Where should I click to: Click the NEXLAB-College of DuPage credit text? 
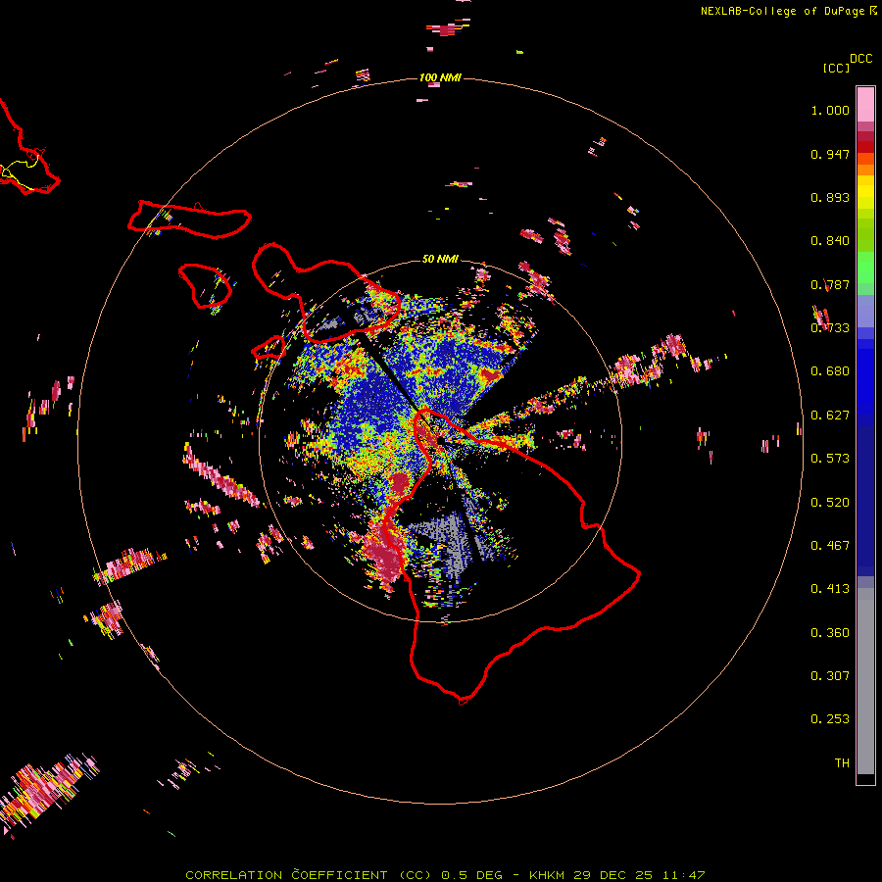[788, 11]
